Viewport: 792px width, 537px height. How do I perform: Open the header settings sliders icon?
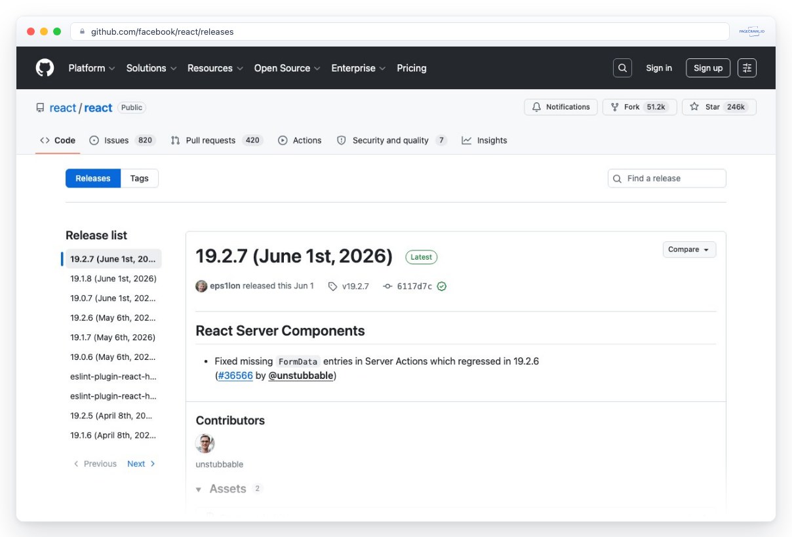pyautogui.click(x=747, y=68)
